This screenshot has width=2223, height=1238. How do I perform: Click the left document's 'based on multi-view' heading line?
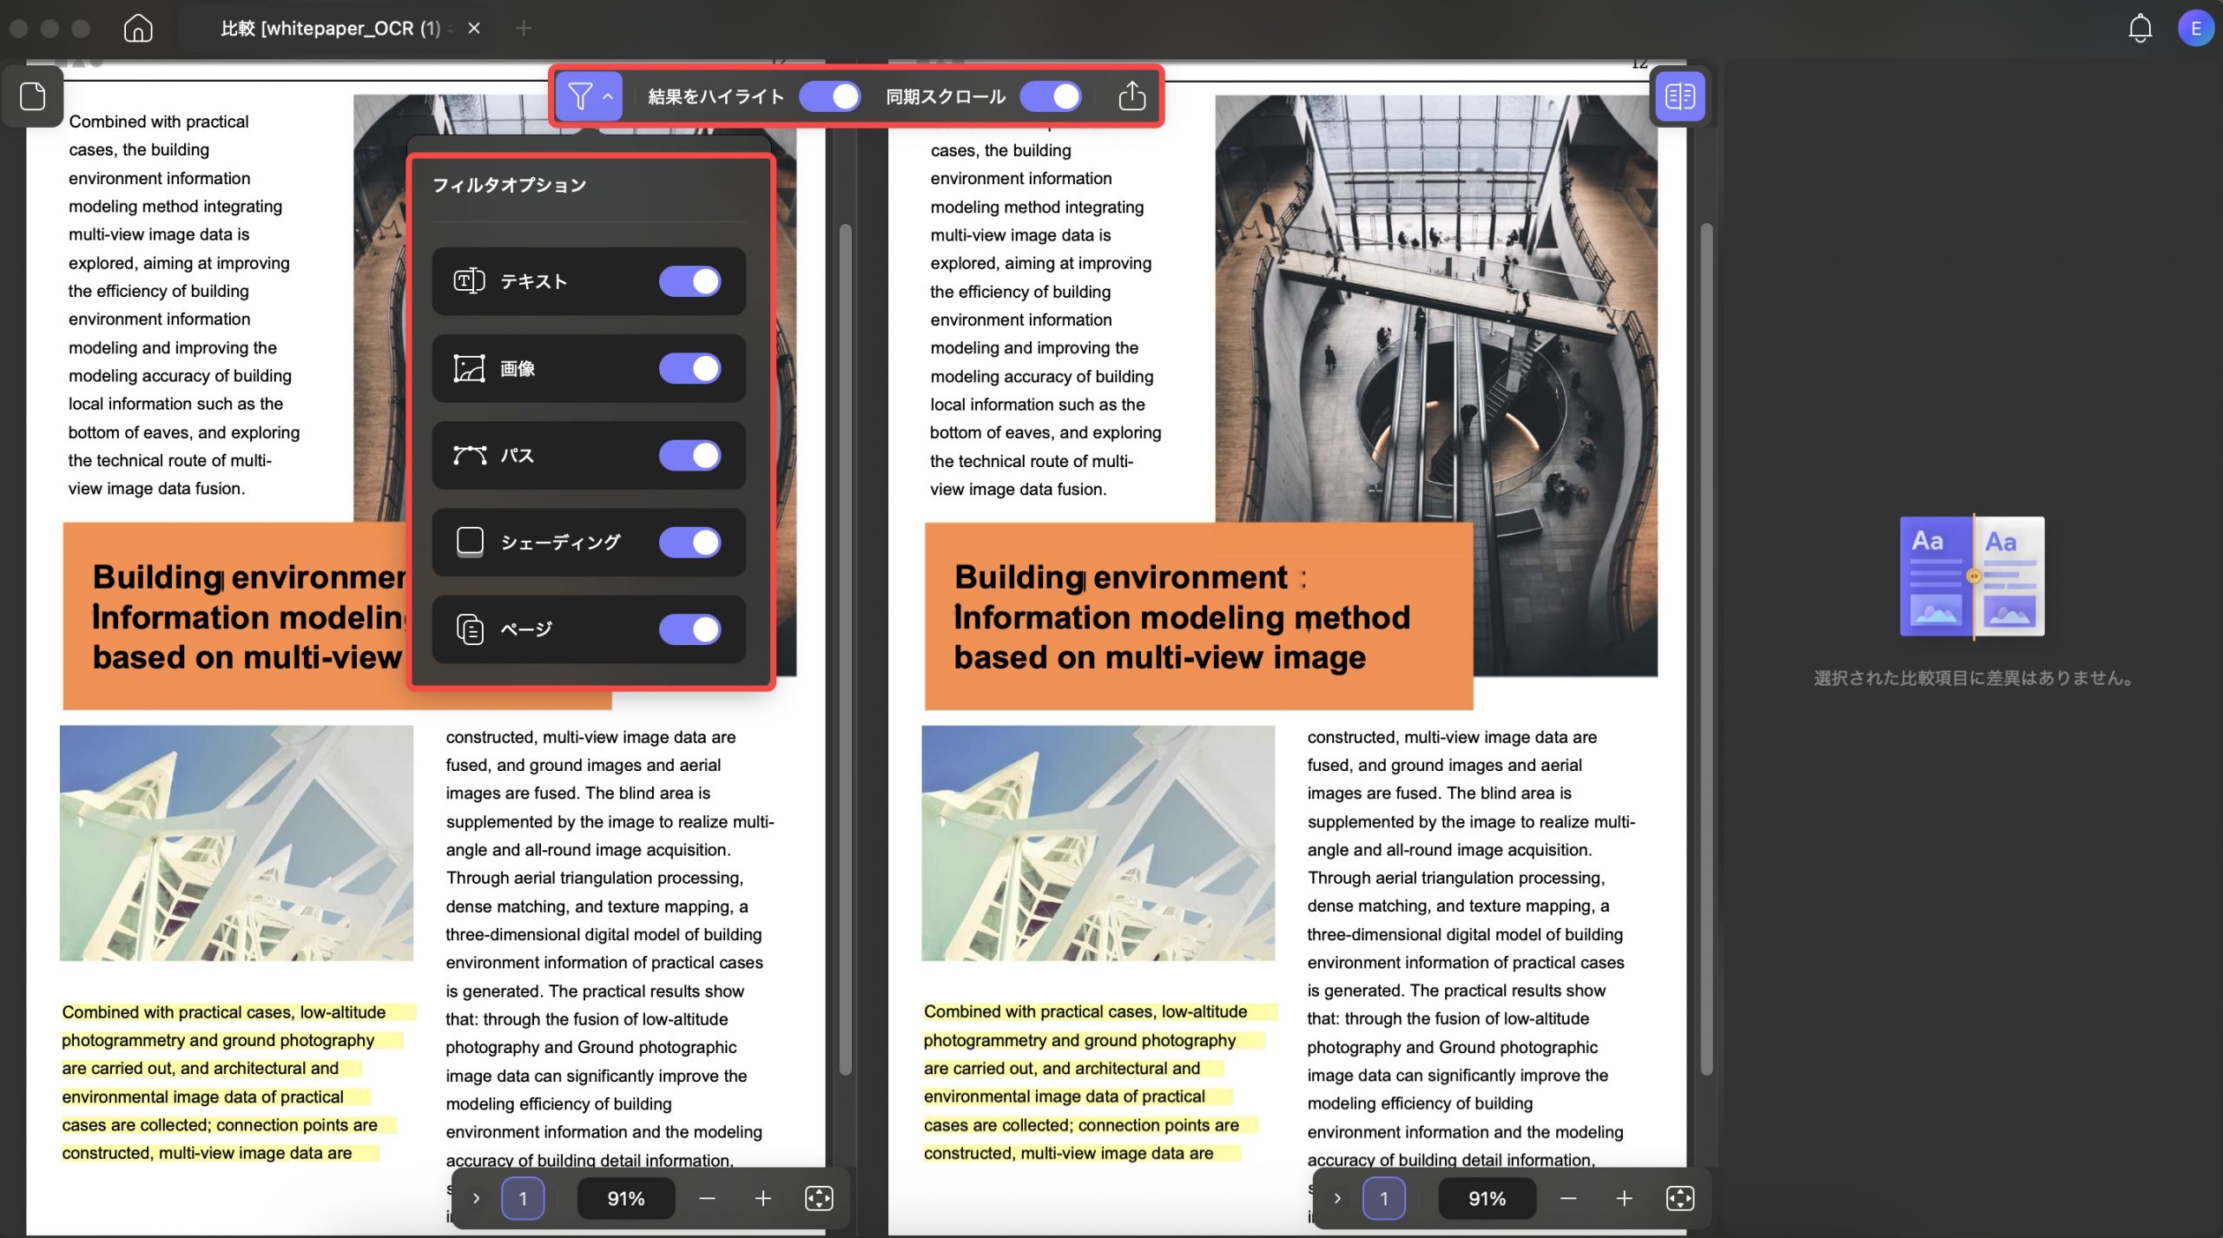(247, 657)
